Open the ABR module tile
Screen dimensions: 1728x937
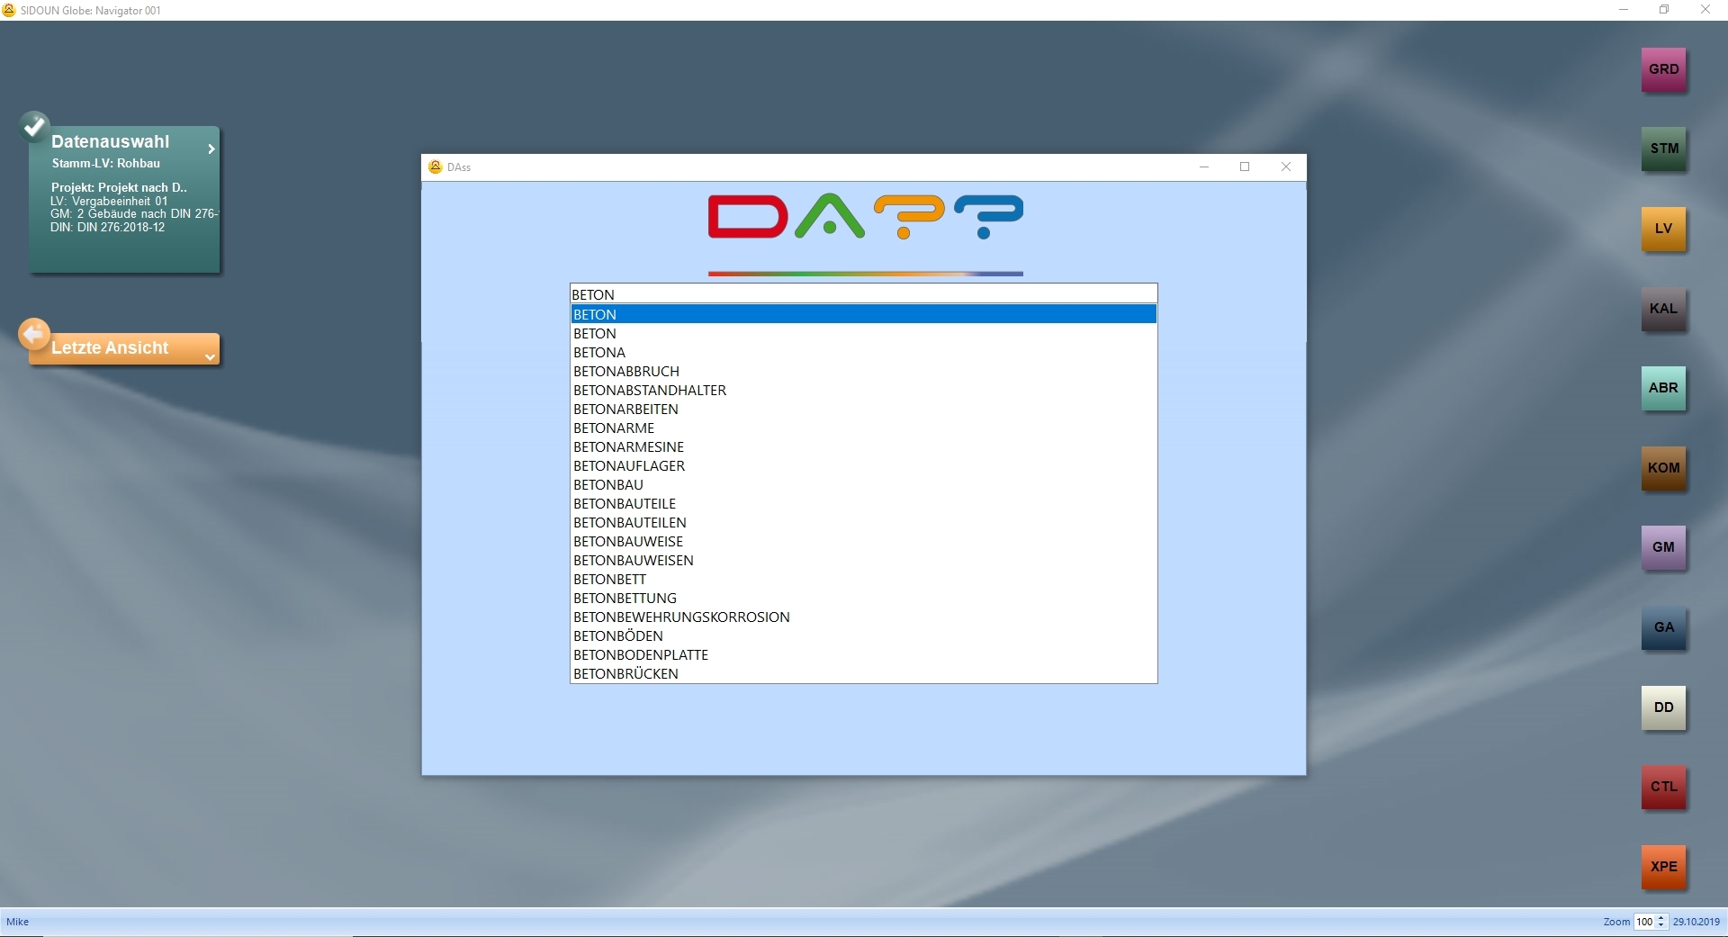click(1663, 388)
